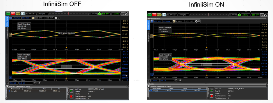Toggle the f1 function button in the left scope
The image size is (273, 103).
point(33,18)
